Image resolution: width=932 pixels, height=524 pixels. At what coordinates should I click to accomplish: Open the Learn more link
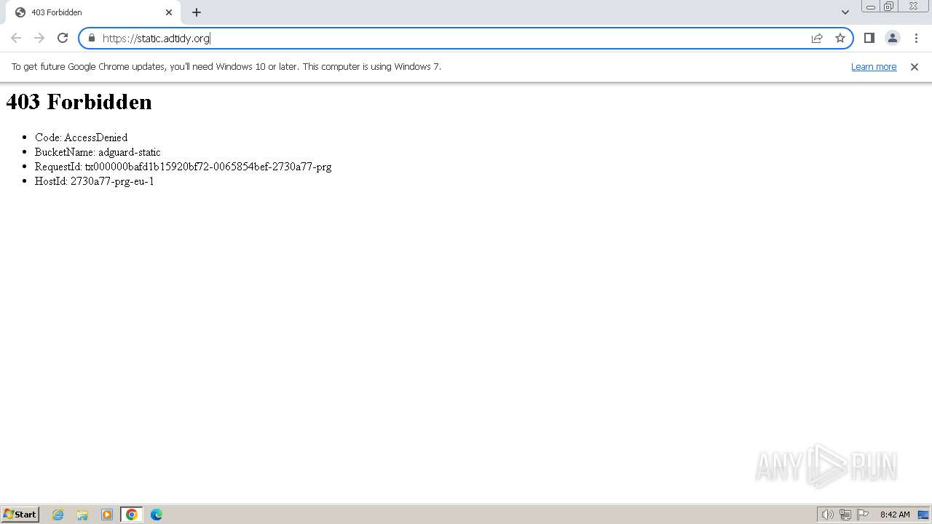pyautogui.click(x=874, y=66)
